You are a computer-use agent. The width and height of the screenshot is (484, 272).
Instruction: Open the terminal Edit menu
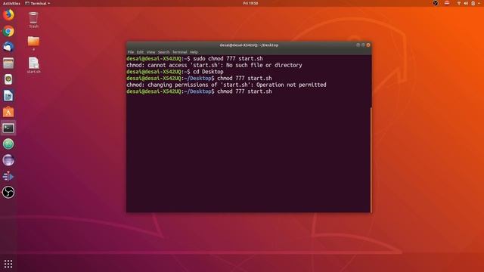(140, 52)
